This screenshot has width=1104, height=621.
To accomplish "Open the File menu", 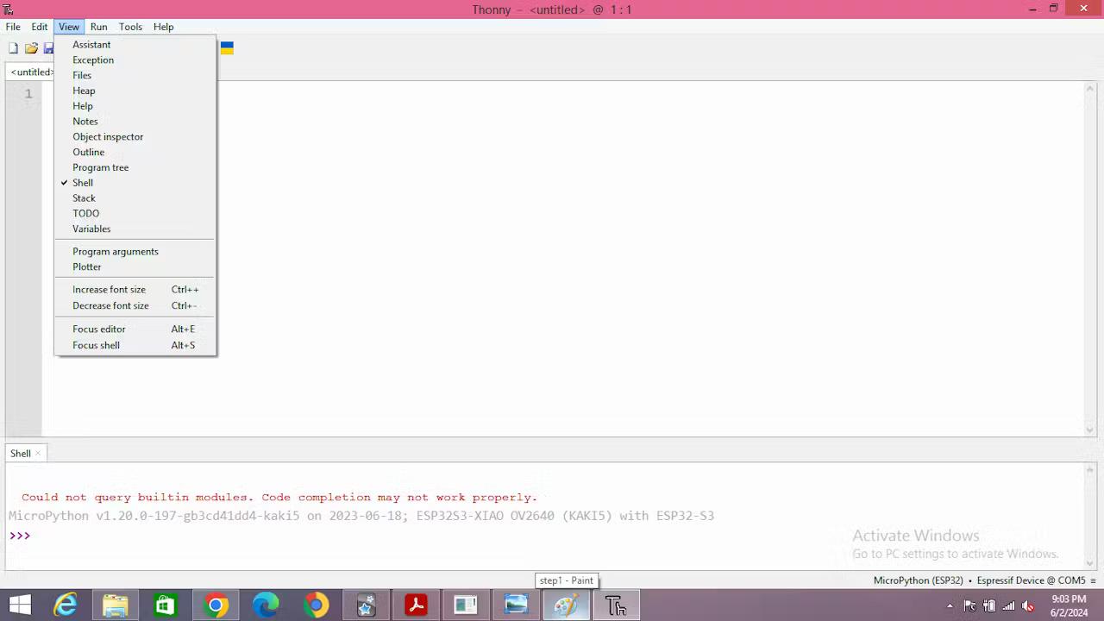I will click(x=13, y=27).
